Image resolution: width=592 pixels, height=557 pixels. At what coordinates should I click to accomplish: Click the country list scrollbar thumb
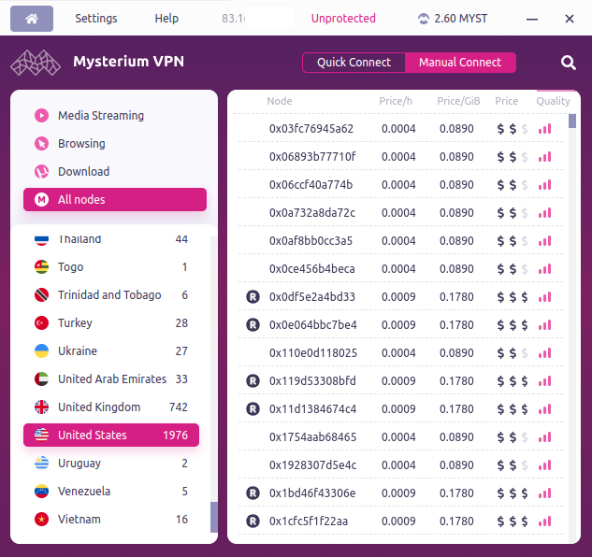pos(214,517)
